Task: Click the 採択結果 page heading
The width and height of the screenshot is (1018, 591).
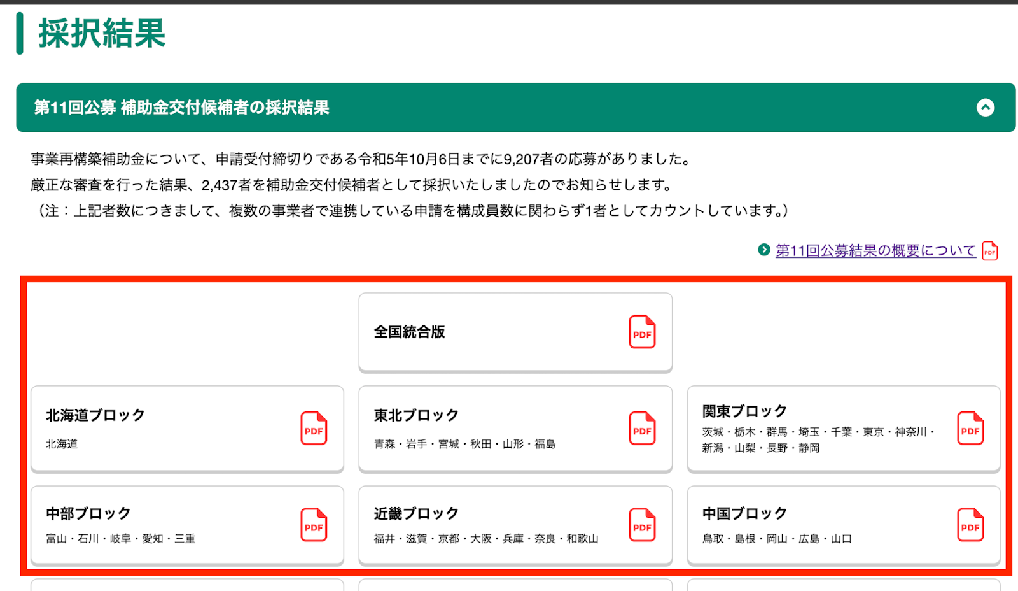Action: [102, 33]
